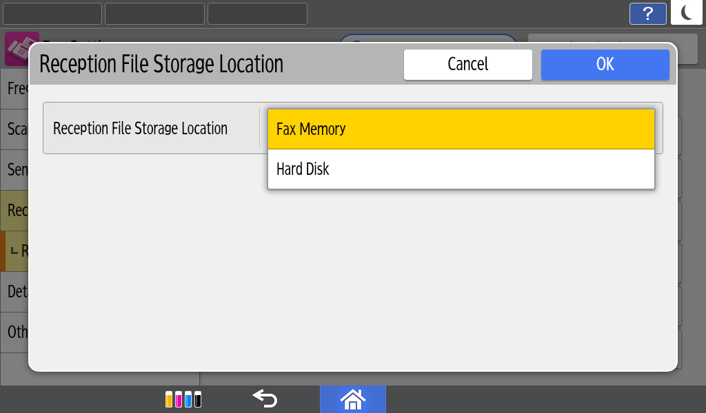
Task: Choose Hard Disk from the list
Action: (461, 169)
